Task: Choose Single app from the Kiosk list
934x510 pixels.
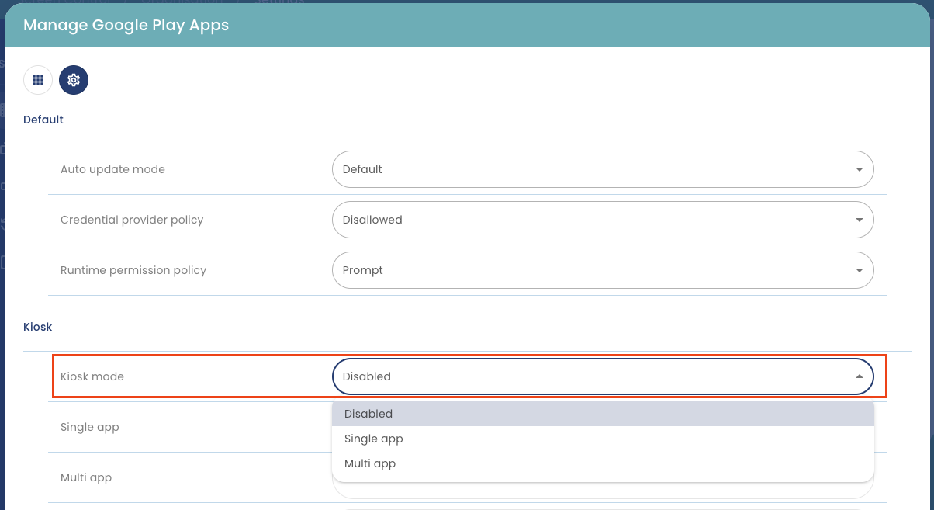Action: pos(374,439)
